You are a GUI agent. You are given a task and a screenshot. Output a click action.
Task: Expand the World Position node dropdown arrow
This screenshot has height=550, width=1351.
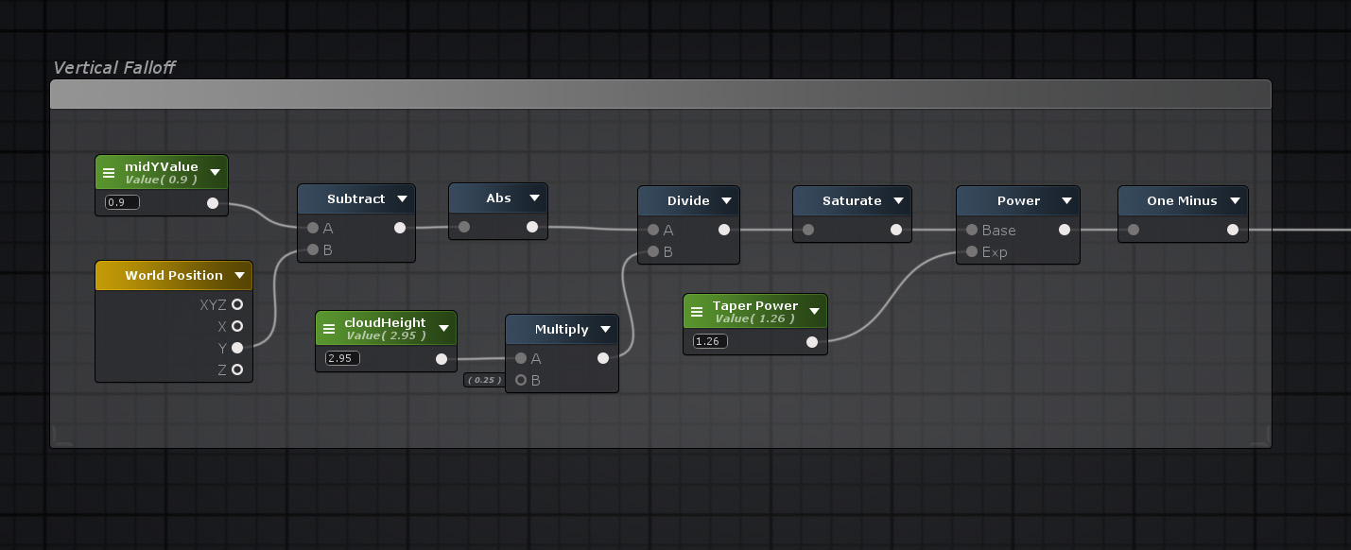239,276
